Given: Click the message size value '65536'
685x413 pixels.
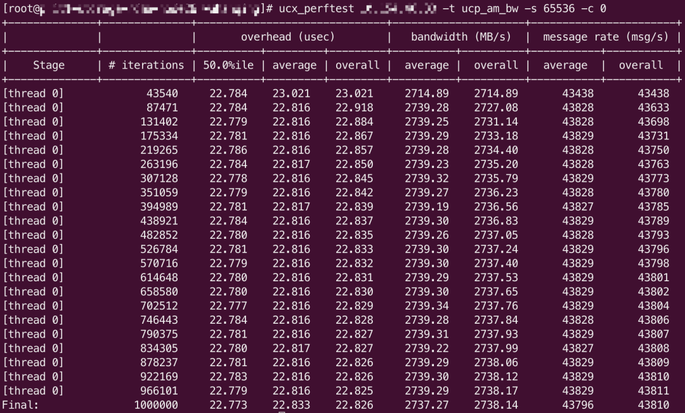Looking at the screenshot, I should click(559, 9).
